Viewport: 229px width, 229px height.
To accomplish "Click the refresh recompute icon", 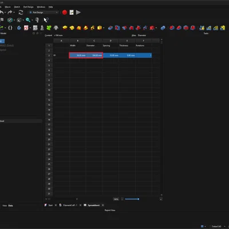I will [21, 13].
